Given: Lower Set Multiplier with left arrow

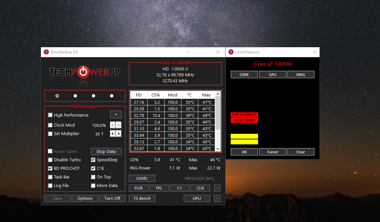Looking at the screenshot, I should [113, 133].
